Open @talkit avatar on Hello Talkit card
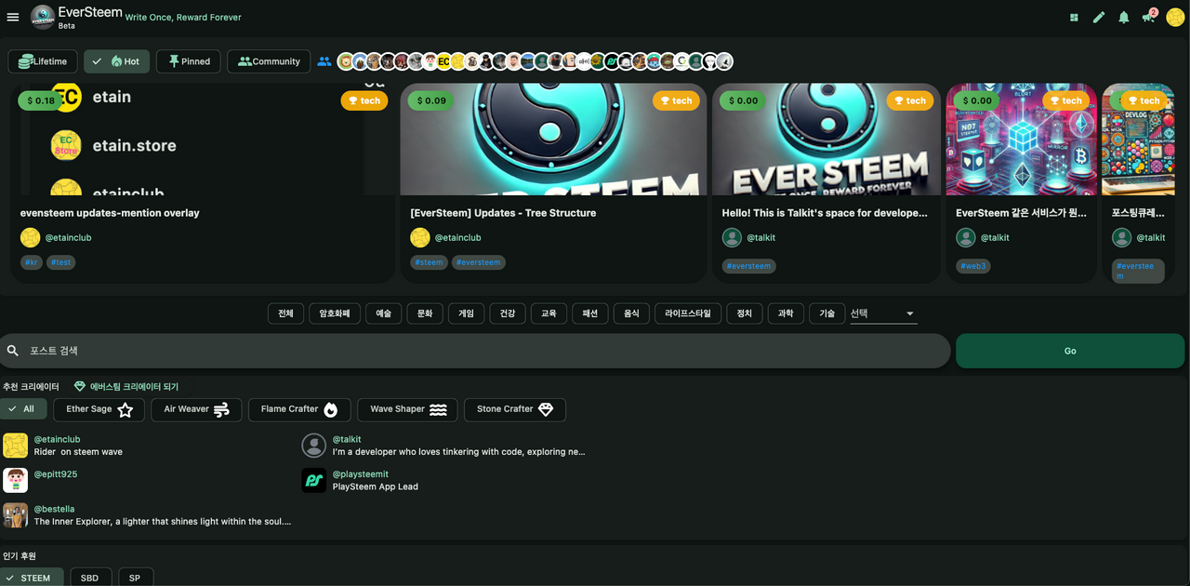Screen dimensions: 1190x586 point(733,237)
